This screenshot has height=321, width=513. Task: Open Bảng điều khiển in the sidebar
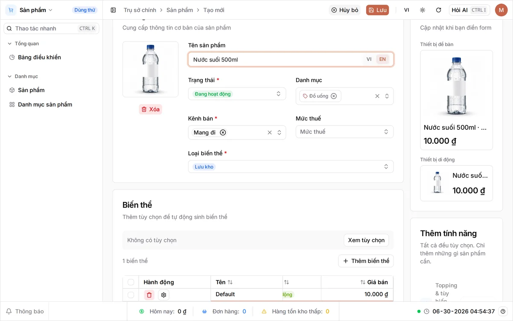tap(39, 57)
